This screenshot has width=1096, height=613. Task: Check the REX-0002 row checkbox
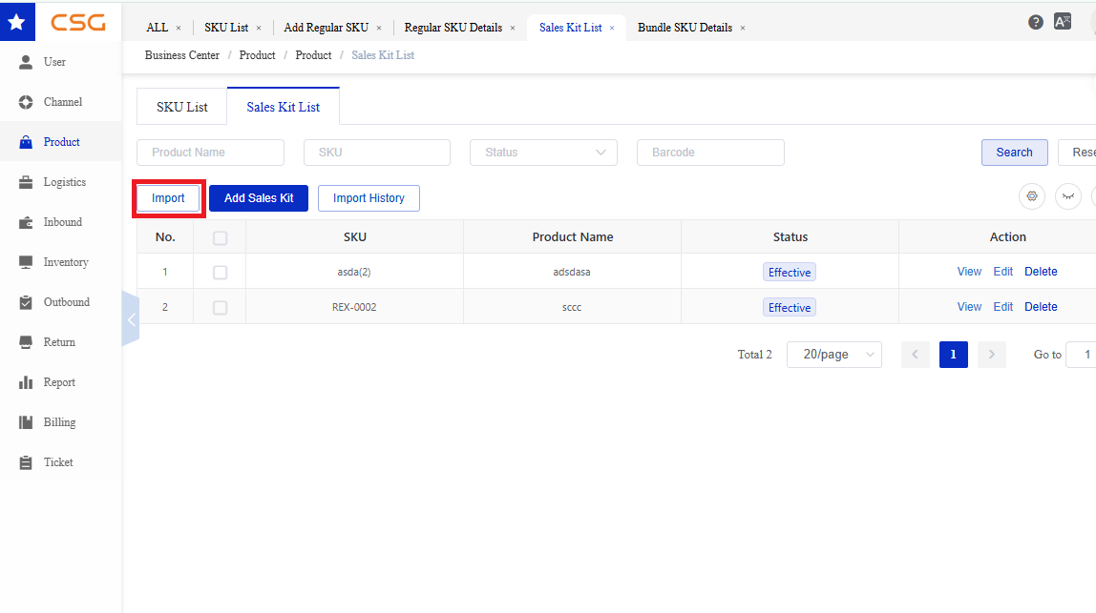(221, 307)
